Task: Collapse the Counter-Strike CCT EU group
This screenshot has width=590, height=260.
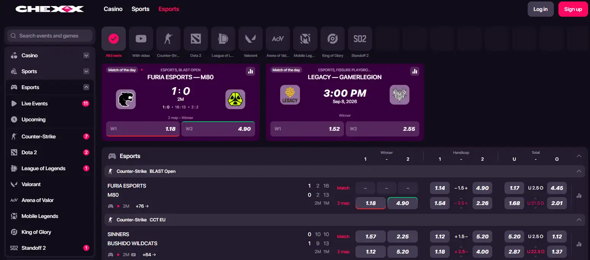Action: [579, 220]
